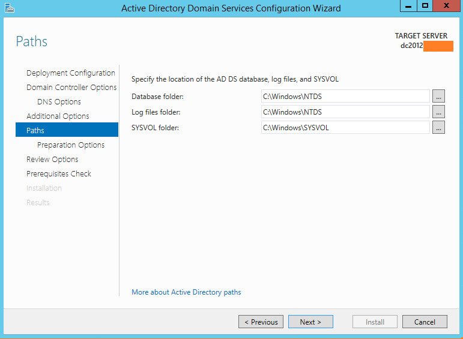Maximize the configuration wizard window
The height and width of the screenshot is (339, 463).
425,6
